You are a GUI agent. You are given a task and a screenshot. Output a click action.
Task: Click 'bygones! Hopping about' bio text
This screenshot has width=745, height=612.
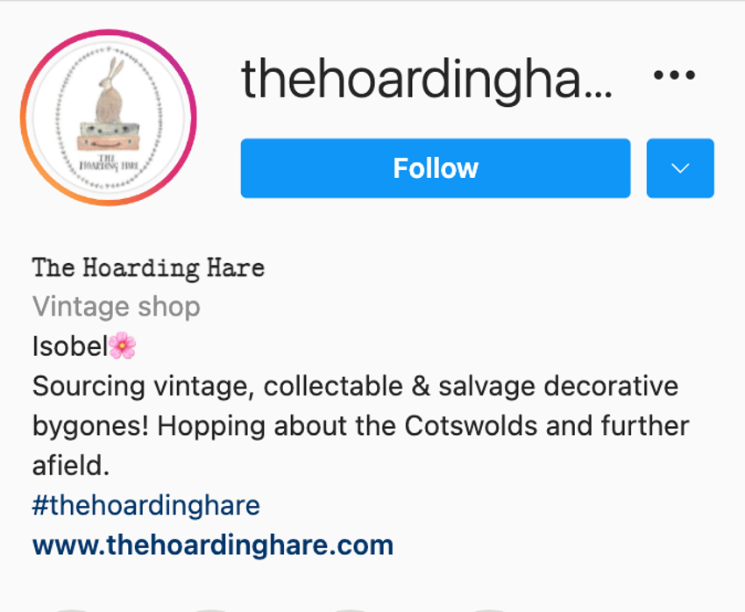[x=189, y=426]
